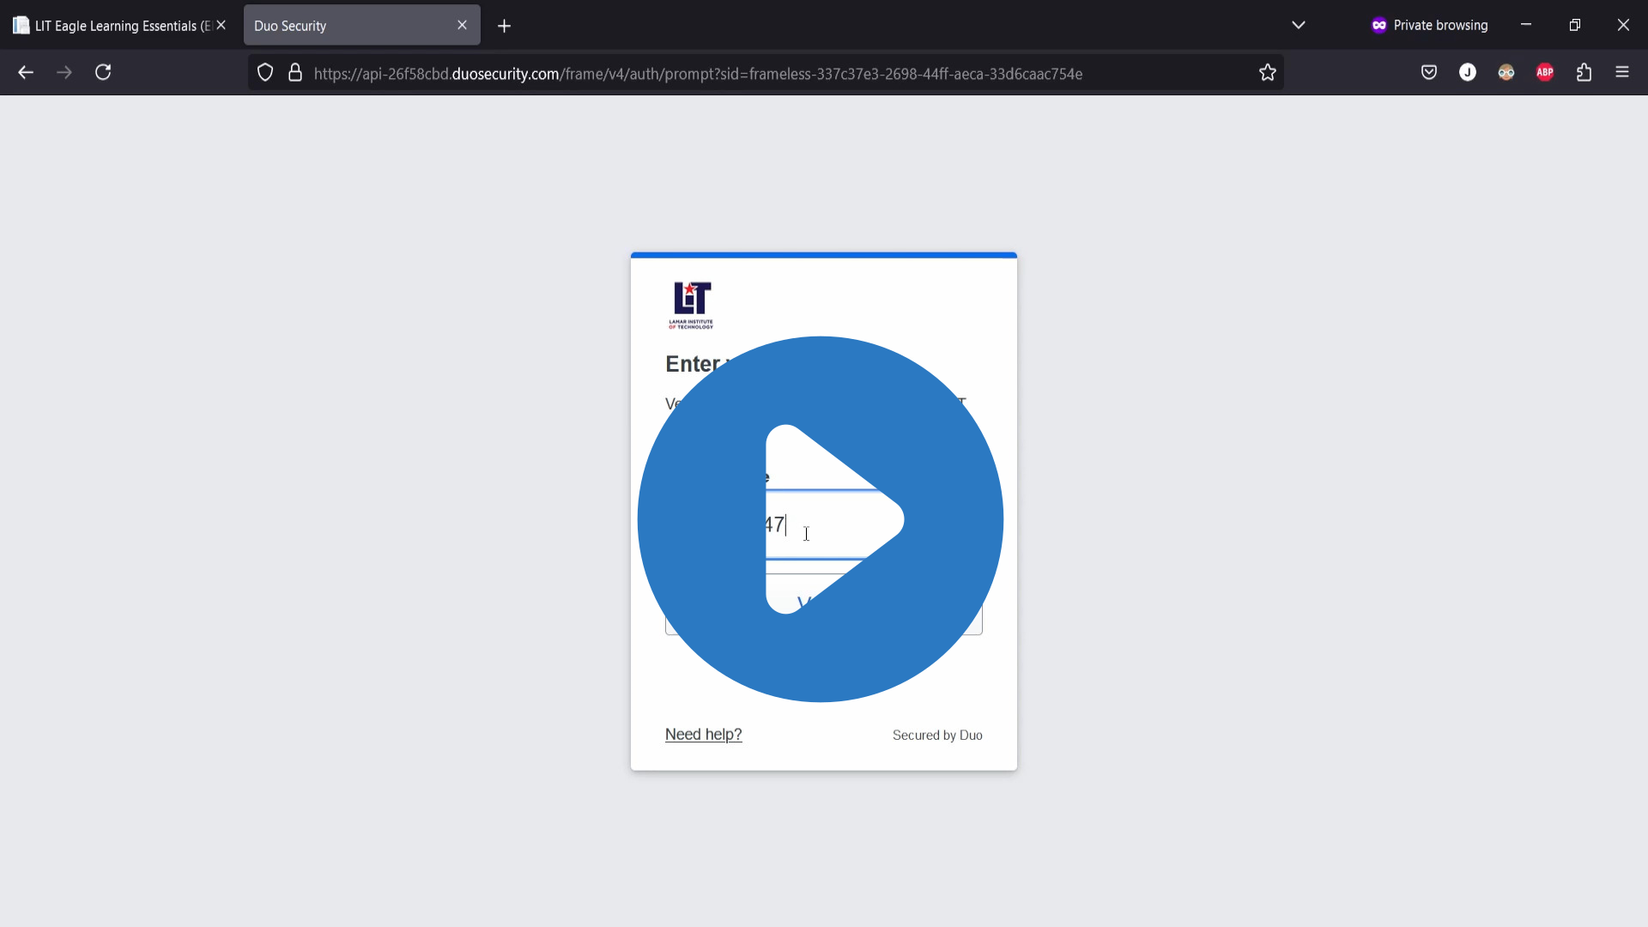Click the browser forward arrow
1648x927 pixels.
(x=64, y=73)
